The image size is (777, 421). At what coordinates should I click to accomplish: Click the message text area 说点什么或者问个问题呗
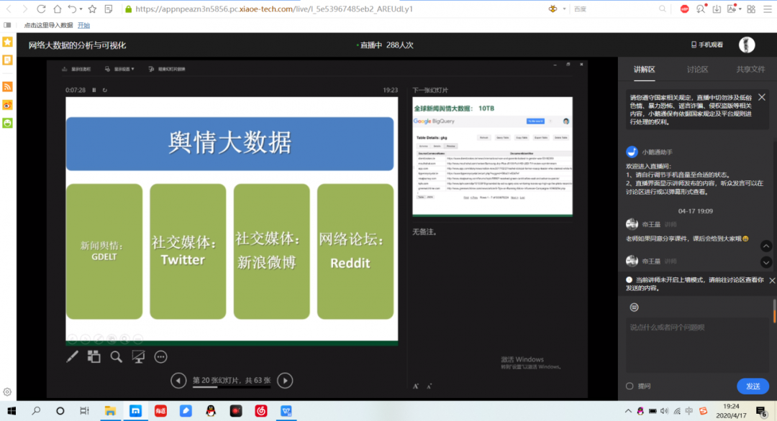pyautogui.click(x=697, y=346)
